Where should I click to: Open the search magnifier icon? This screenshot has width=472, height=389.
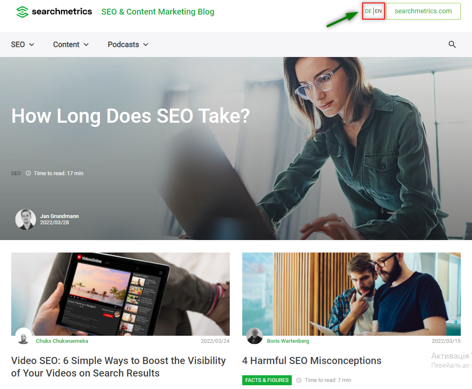point(452,45)
